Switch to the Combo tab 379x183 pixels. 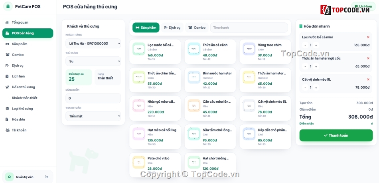coord(197,28)
